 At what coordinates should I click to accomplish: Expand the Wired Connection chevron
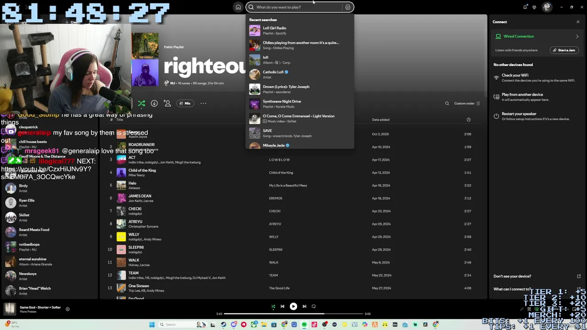(x=577, y=36)
